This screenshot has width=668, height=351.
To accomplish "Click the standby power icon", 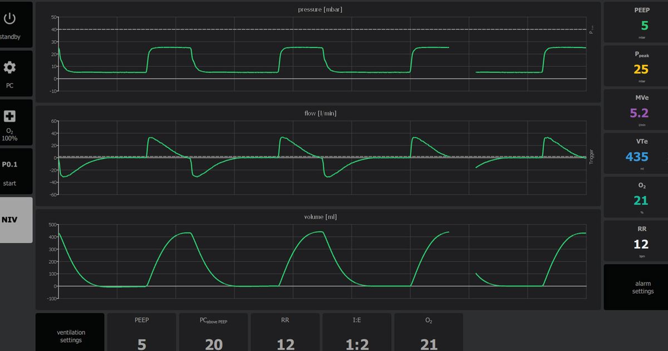I will coord(9,19).
